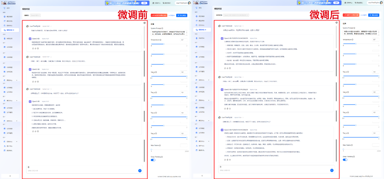Edit the System Prompt text box, 微调前 window
Image resolution: width=384 pixels, height=179 pixels.
[x=169, y=33]
